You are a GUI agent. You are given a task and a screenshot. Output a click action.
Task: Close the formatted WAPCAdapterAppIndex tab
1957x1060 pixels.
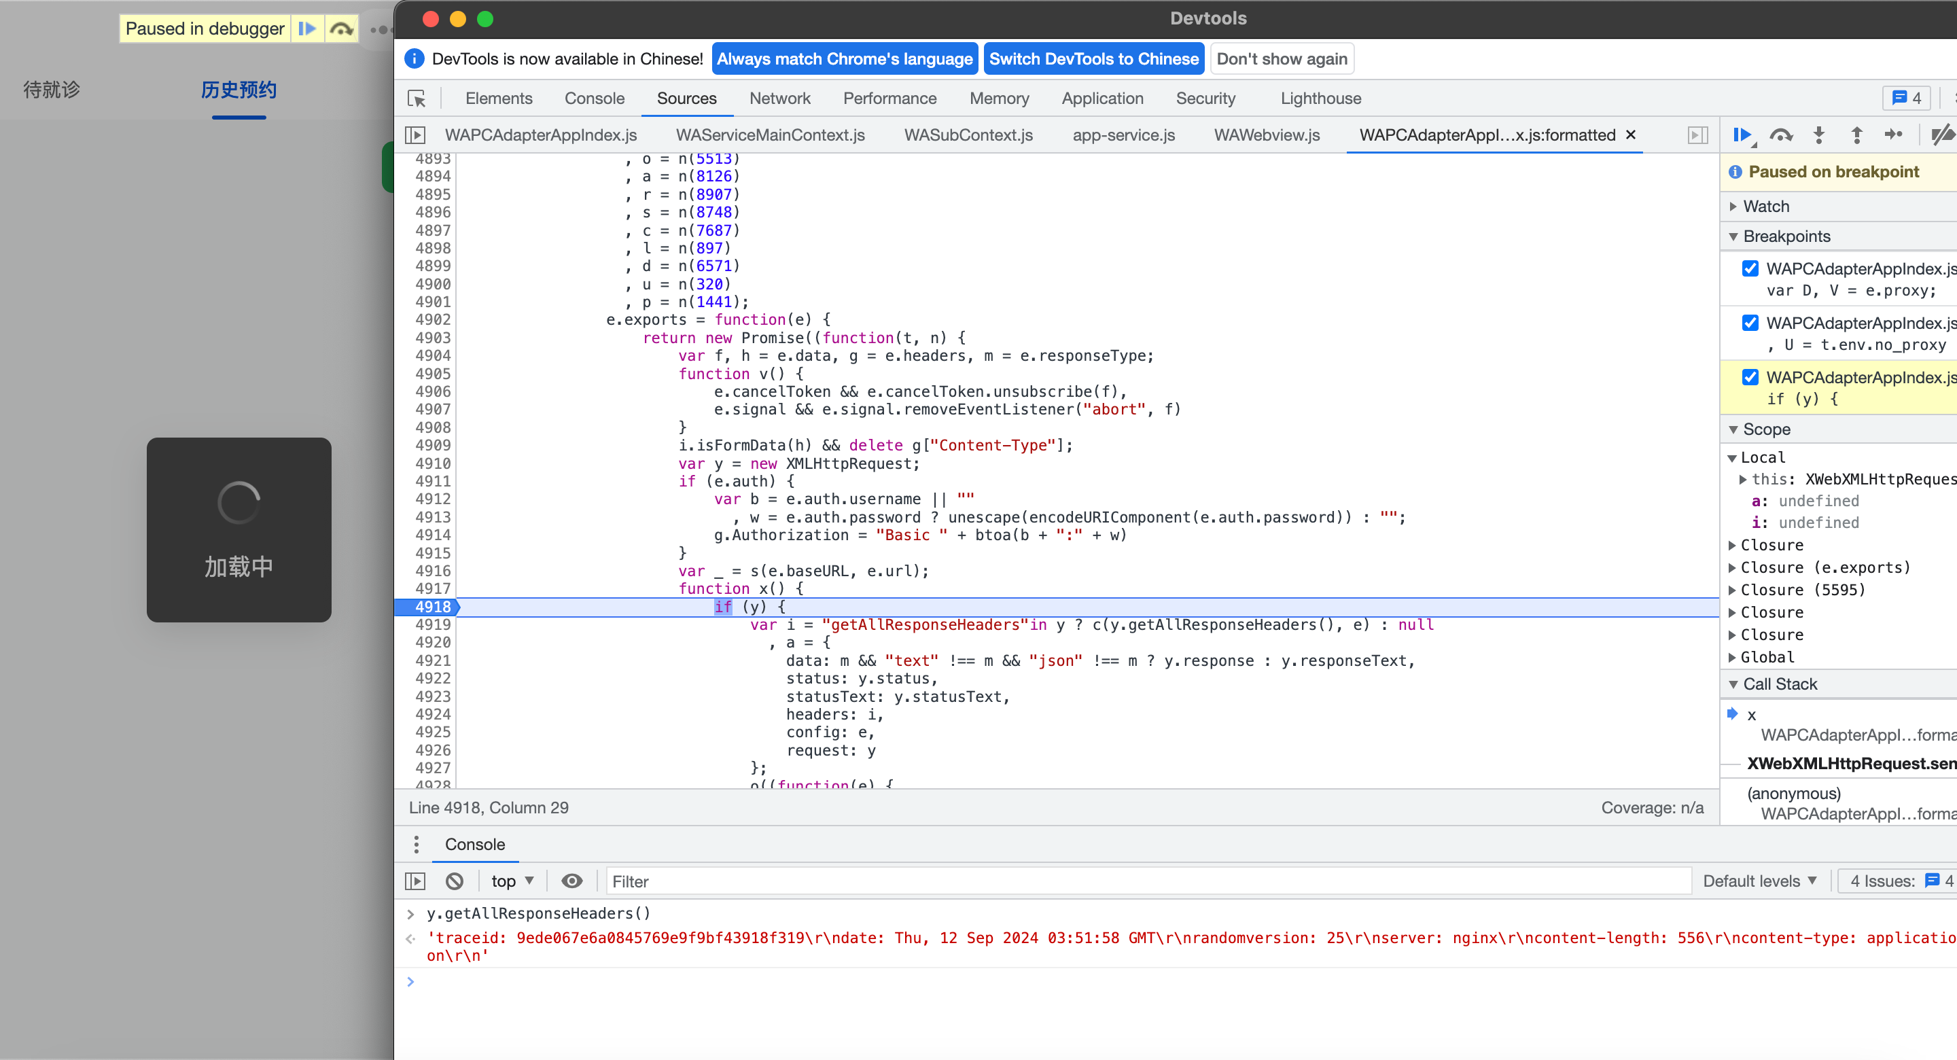click(1630, 135)
